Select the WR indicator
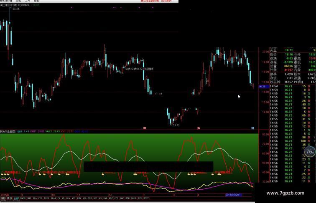 pyautogui.click(x=100, y=198)
